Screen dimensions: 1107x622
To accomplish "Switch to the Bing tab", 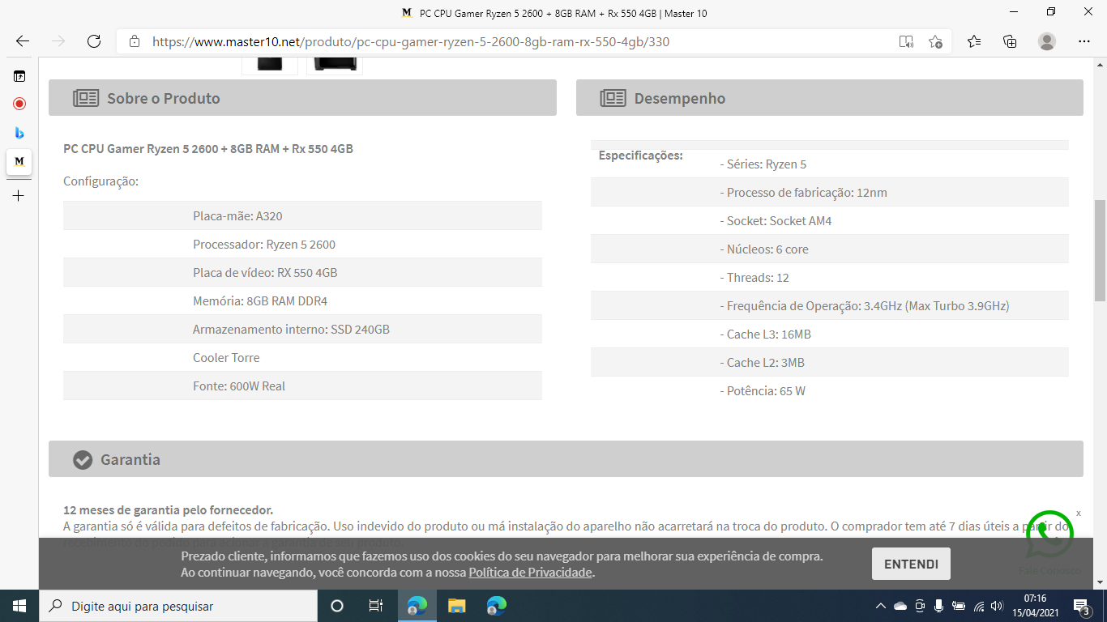I will 19,132.
